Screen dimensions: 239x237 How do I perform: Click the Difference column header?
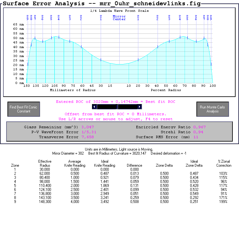point(135,165)
